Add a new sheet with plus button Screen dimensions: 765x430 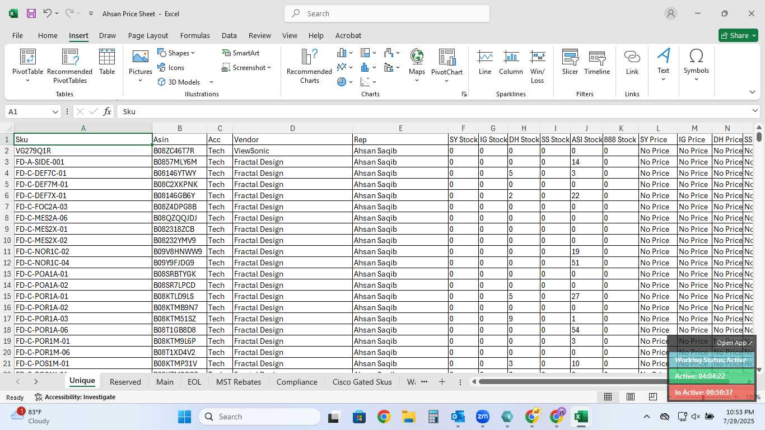[442, 382]
